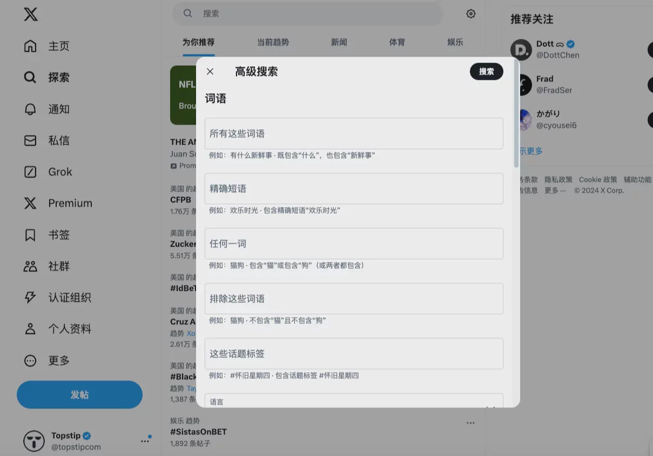Viewport: 653px width, 456px height.
Task: Switch to the 新闻 tab
Action: (339, 42)
